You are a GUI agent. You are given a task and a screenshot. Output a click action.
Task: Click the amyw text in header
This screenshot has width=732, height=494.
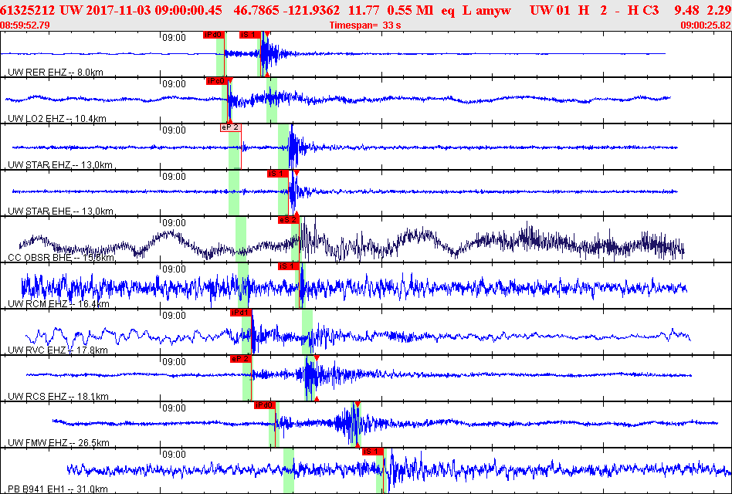tap(493, 10)
